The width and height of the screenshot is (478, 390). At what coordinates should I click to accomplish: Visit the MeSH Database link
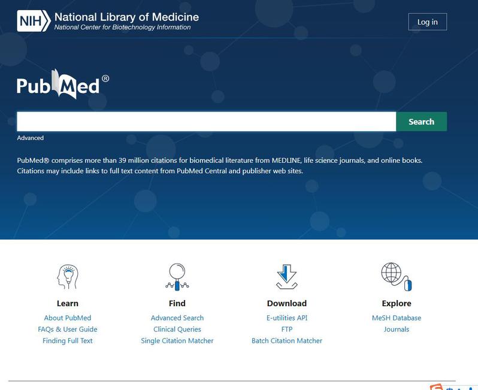point(397,318)
